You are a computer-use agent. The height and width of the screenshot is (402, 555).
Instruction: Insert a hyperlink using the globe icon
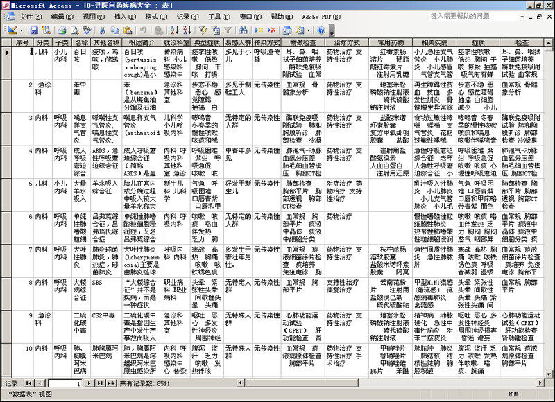click(x=159, y=30)
